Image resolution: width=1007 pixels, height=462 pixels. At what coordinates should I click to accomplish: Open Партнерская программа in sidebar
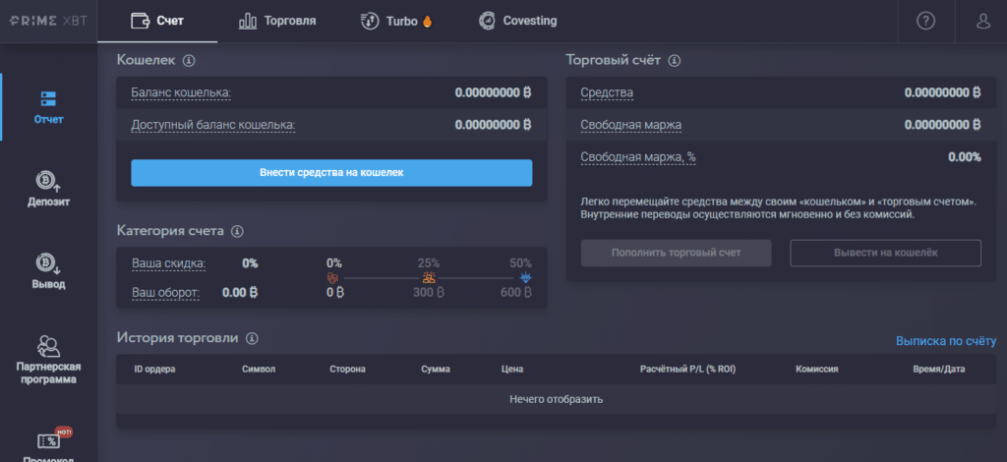48,359
